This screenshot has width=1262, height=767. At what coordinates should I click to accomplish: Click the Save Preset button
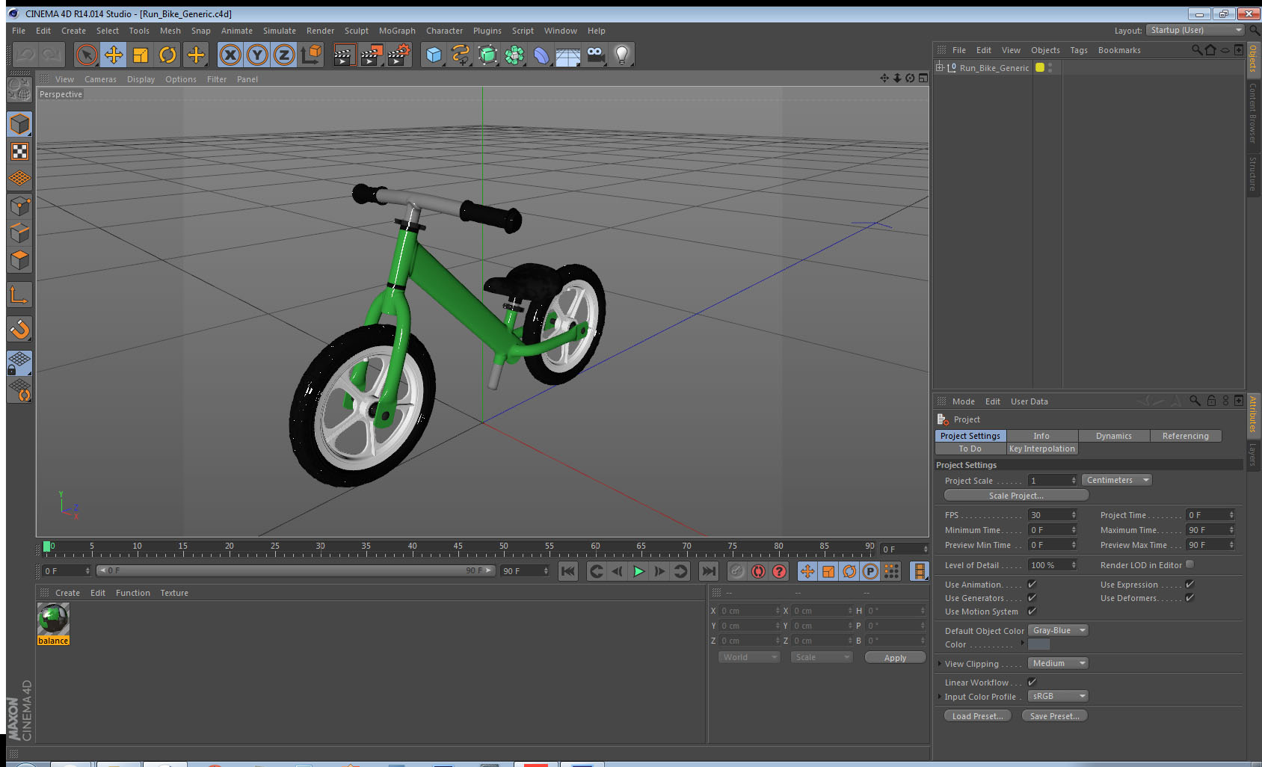[1054, 716]
